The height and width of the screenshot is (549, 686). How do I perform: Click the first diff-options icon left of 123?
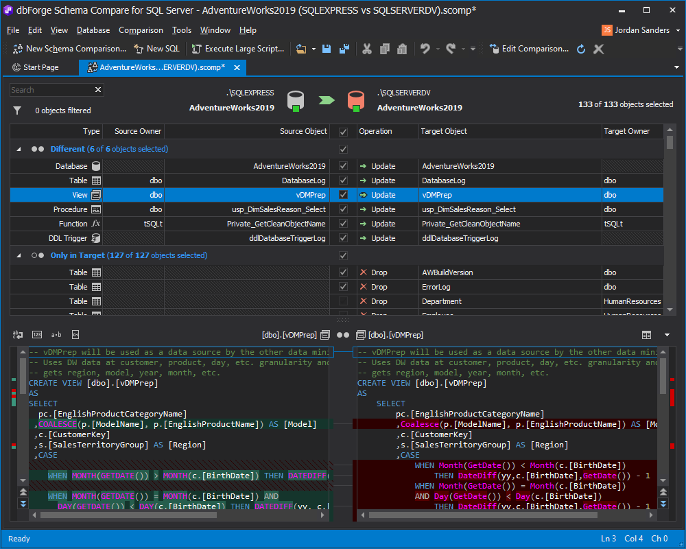point(18,335)
